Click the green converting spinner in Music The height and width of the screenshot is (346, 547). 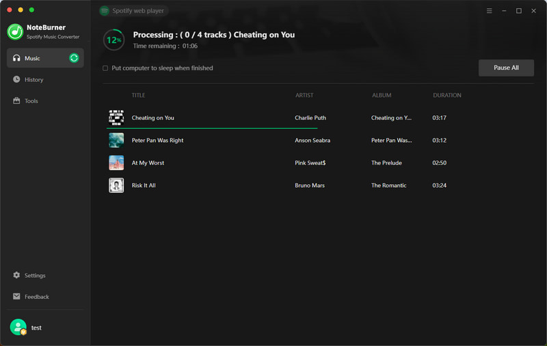pyautogui.click(x=74, y=58)
